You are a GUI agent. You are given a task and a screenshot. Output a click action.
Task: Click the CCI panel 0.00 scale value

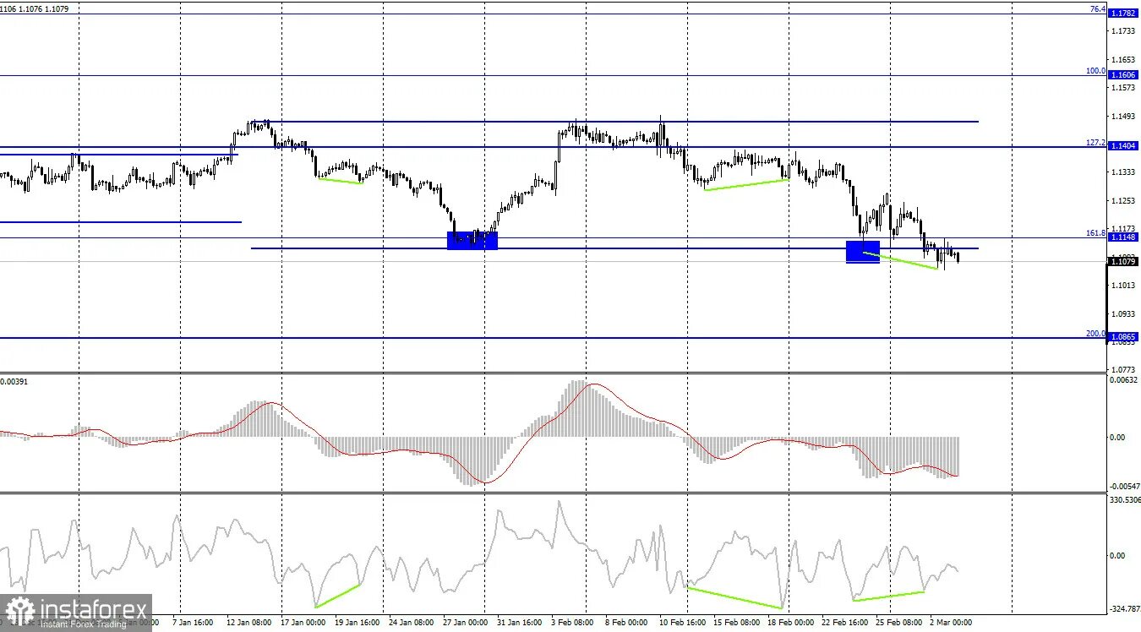coord(1116,555)
